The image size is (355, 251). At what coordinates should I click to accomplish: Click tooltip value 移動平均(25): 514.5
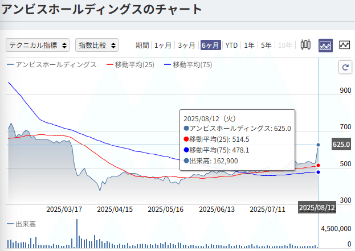[217, 139]
